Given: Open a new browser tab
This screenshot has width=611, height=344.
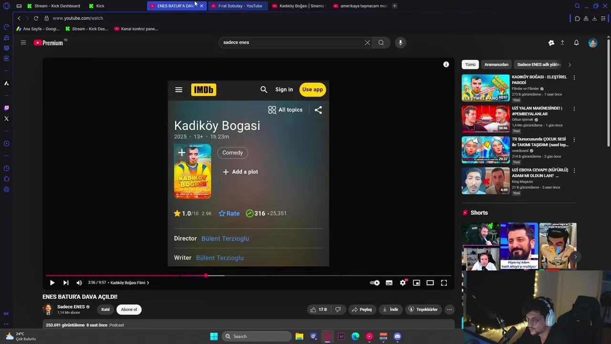Looking at the screenshot, I should pyautogui.click(x=394, y=6).
